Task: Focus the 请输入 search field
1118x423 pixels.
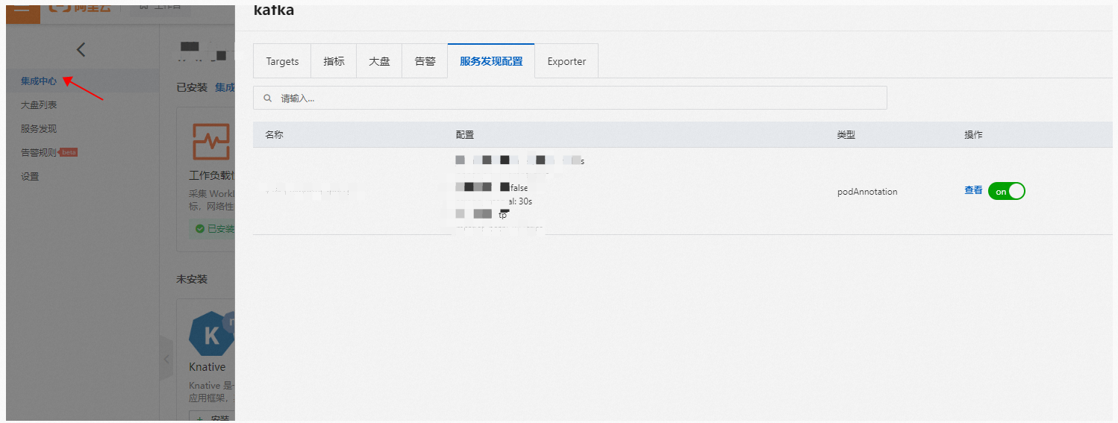Action: click(570, 98)
